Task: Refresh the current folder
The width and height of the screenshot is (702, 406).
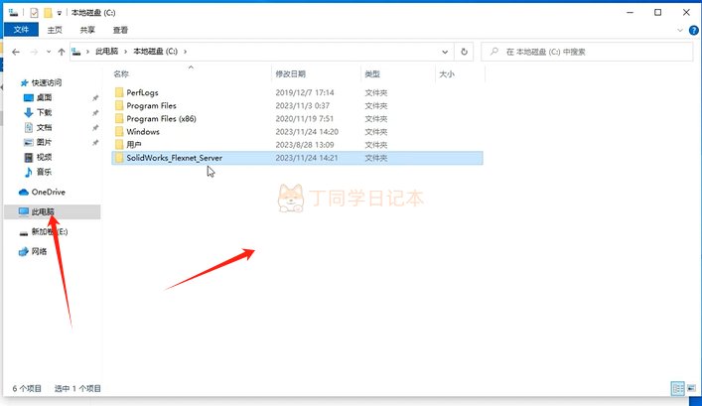Action: coord(465,52)
